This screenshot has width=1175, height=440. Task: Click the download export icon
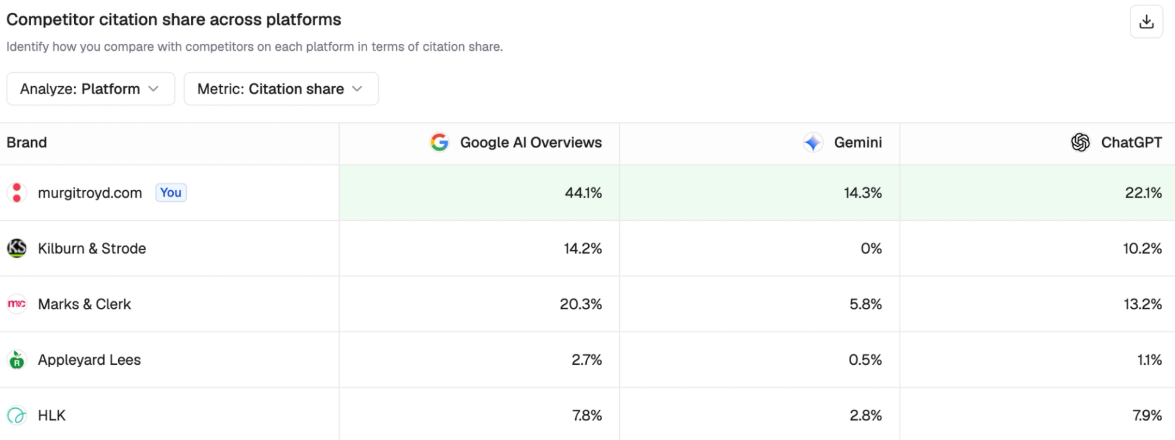(1146, 22)
